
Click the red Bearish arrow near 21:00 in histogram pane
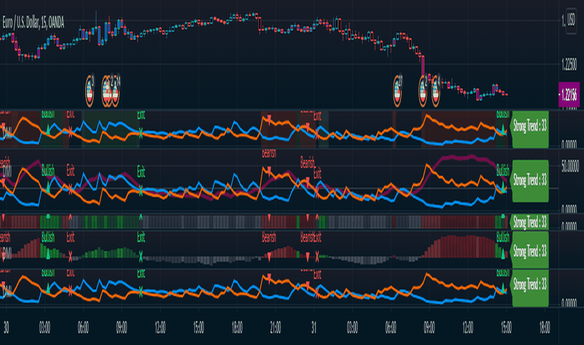(x=269, y=256)
